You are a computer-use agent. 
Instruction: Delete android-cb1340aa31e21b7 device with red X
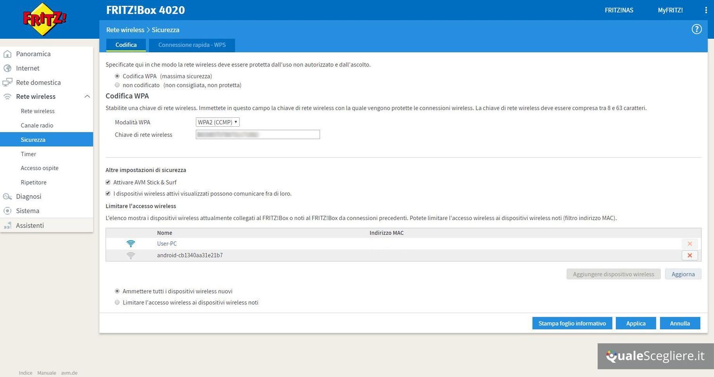coord(689,255)
